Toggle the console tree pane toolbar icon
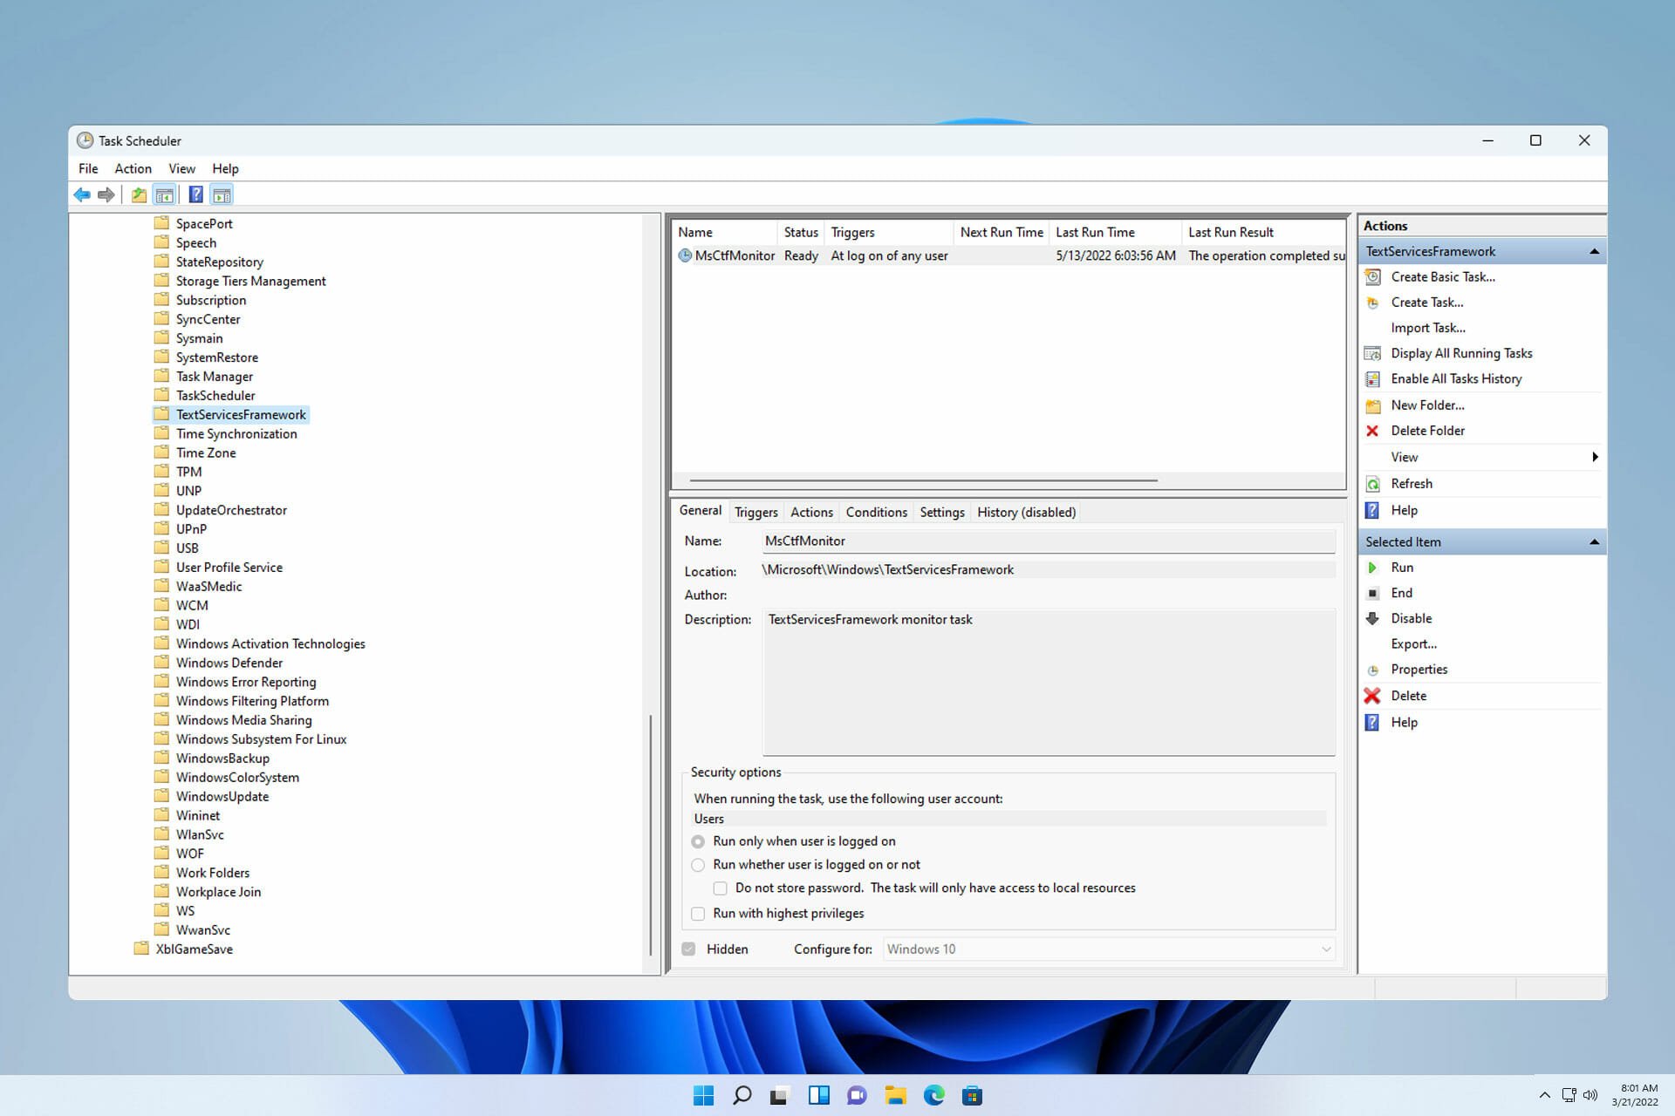 click(x=164, y=194)
